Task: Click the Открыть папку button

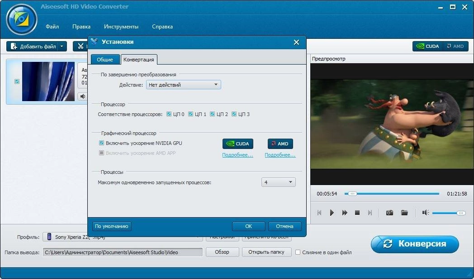Action: pos(266,252)
